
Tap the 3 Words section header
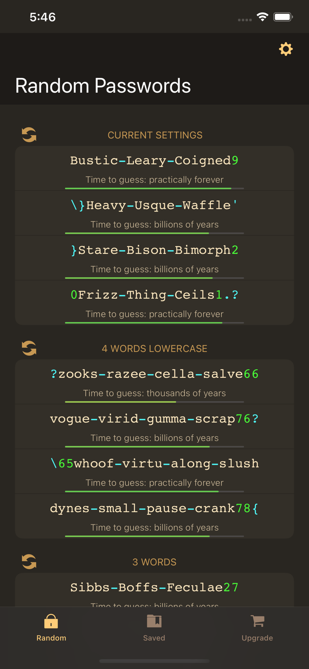pyautogui.click(x=154, y=562)
